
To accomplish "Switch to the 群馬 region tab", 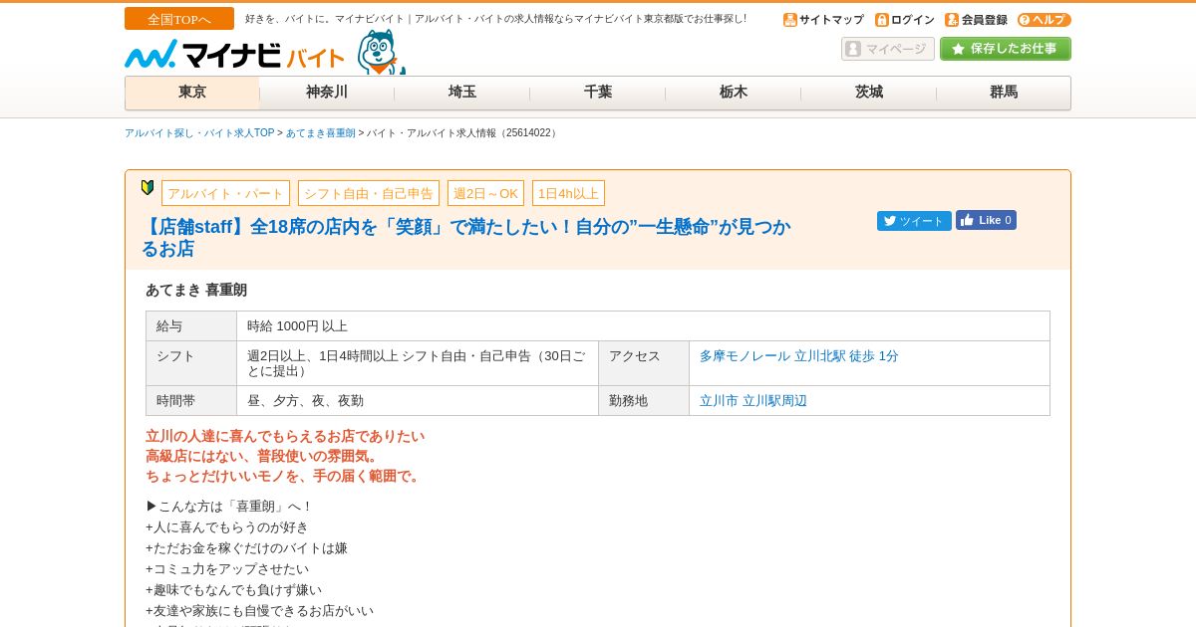I will tap(1004, 93).
